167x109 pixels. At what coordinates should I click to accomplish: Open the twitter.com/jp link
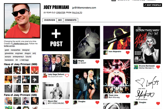click(9, 46)
